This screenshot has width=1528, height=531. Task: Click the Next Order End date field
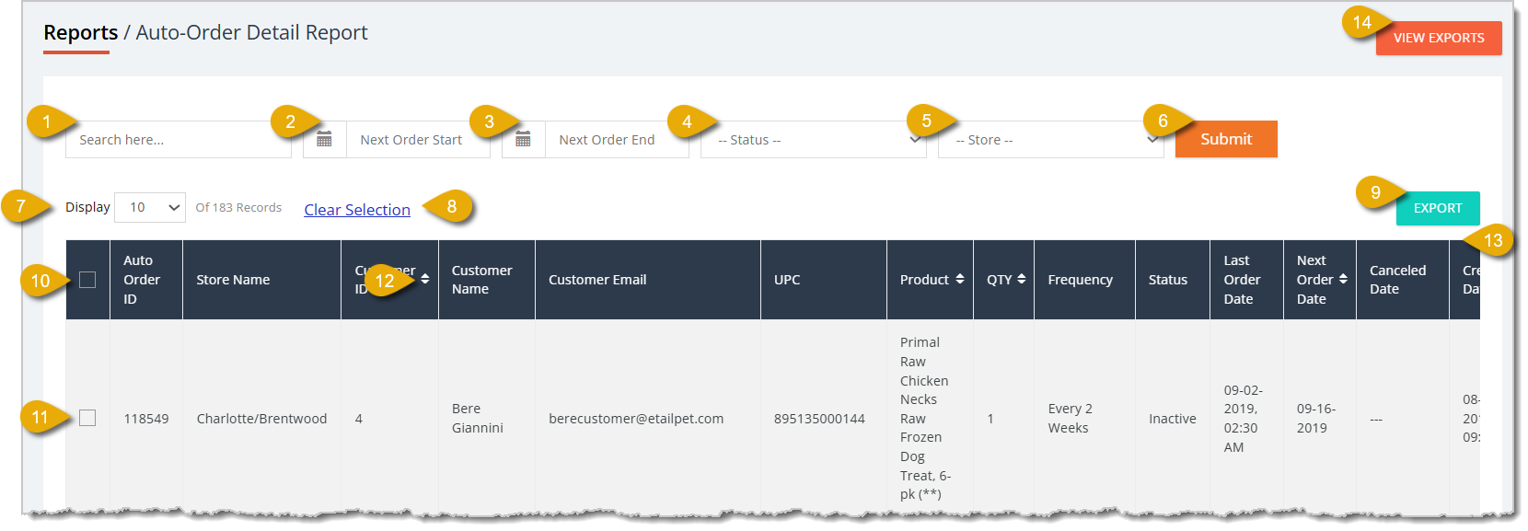(618, 140)
